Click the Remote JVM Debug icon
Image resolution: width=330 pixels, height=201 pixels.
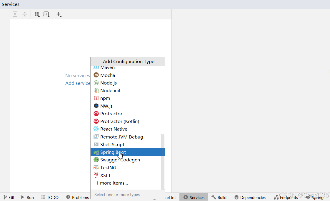point(96,136)
